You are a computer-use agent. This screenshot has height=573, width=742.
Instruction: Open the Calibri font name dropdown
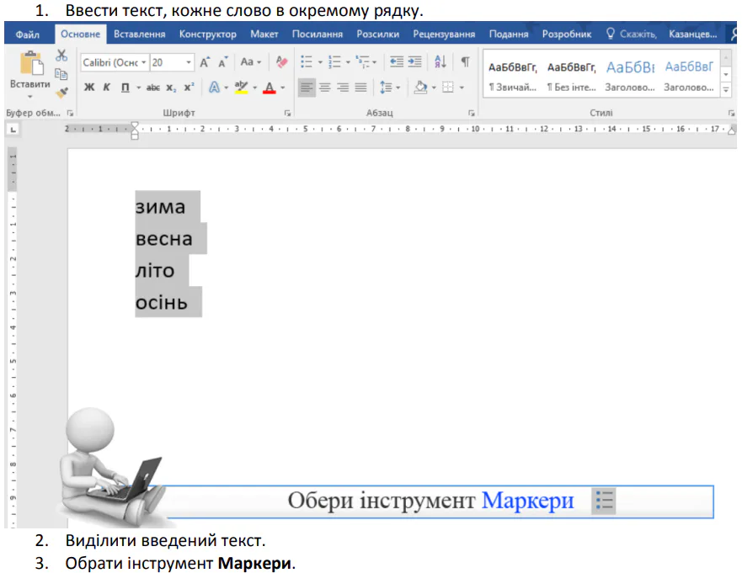(144, 62)
